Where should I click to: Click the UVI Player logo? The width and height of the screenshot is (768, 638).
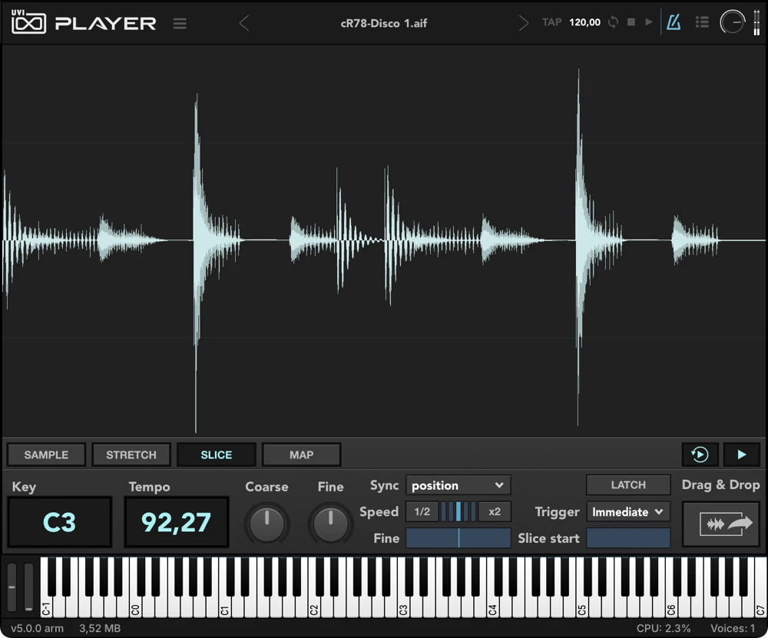pyautogui.click(x=84, y=22)
